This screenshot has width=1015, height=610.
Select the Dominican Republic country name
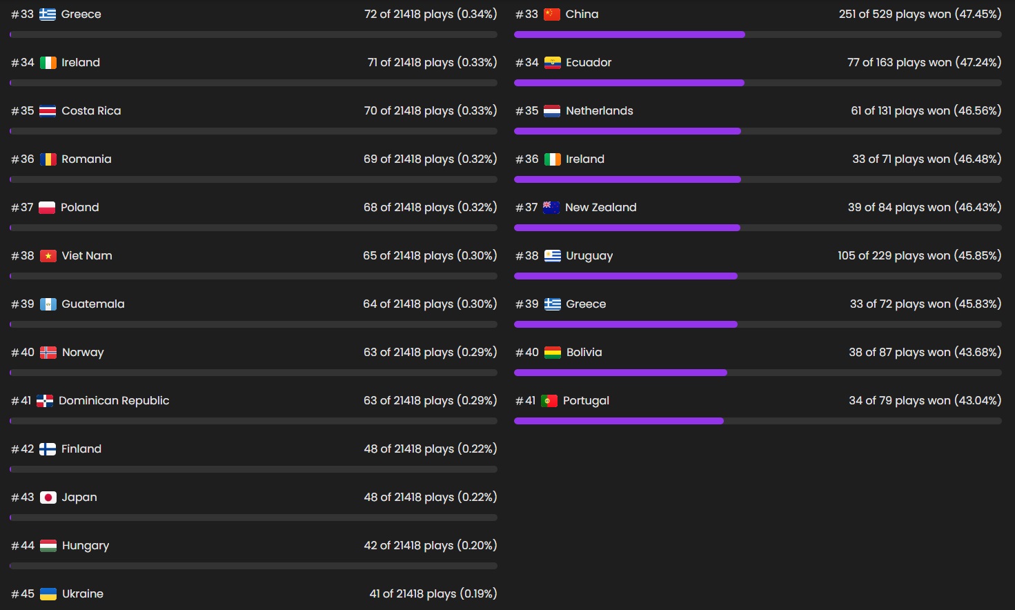(x=114, y=401)
